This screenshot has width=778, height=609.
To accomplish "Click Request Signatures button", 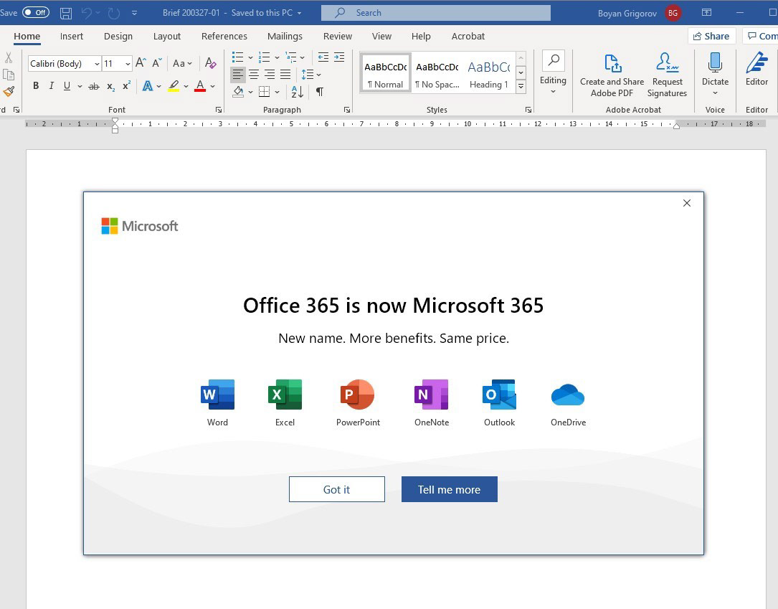I will (668, 75).
